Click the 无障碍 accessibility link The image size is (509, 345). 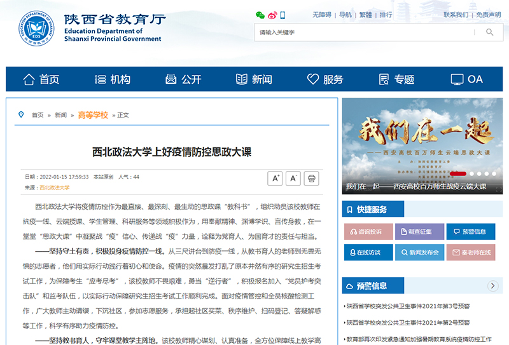click(322, 15)
